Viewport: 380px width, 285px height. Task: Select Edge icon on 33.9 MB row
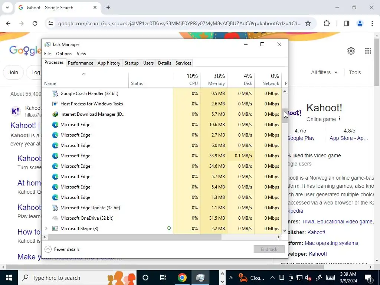point(55,156)
